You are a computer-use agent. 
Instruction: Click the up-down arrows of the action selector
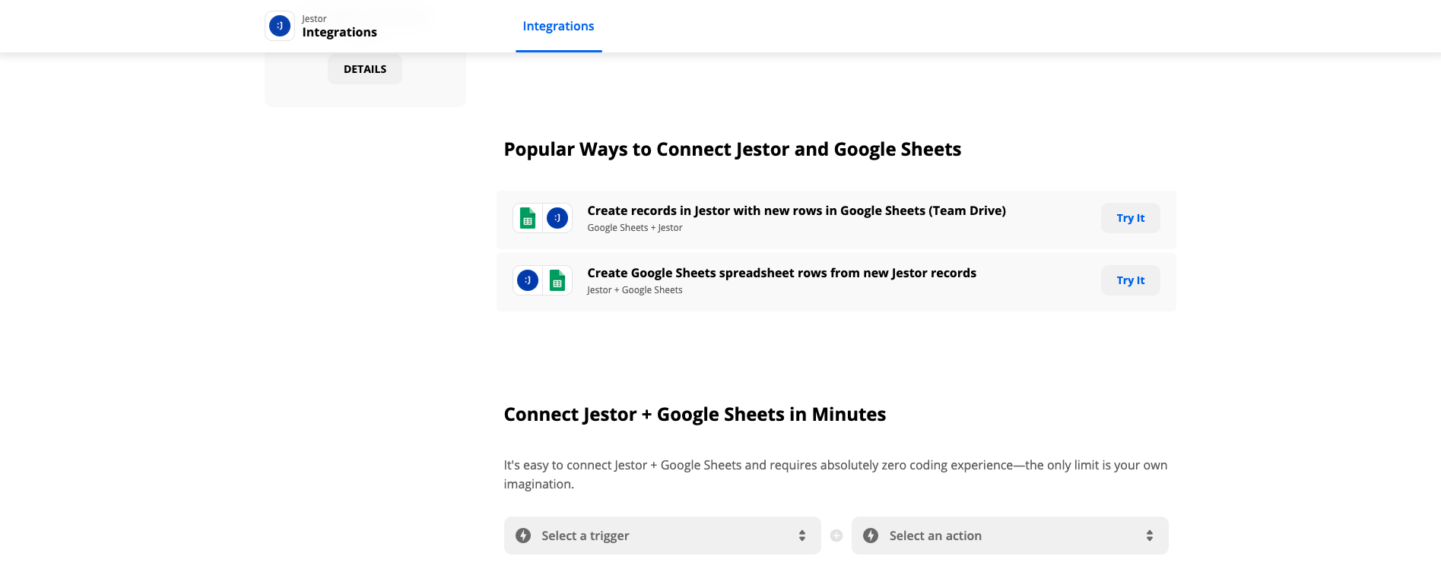pos(1150,536)
